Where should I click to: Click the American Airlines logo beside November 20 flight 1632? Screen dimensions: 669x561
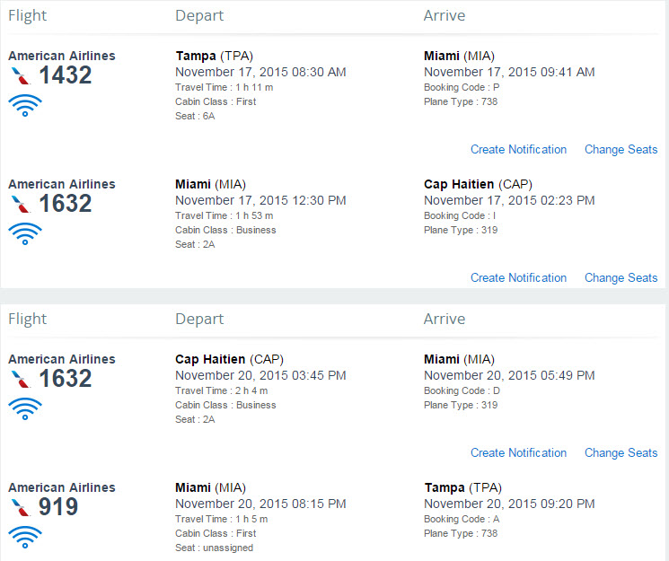(21, 380)
